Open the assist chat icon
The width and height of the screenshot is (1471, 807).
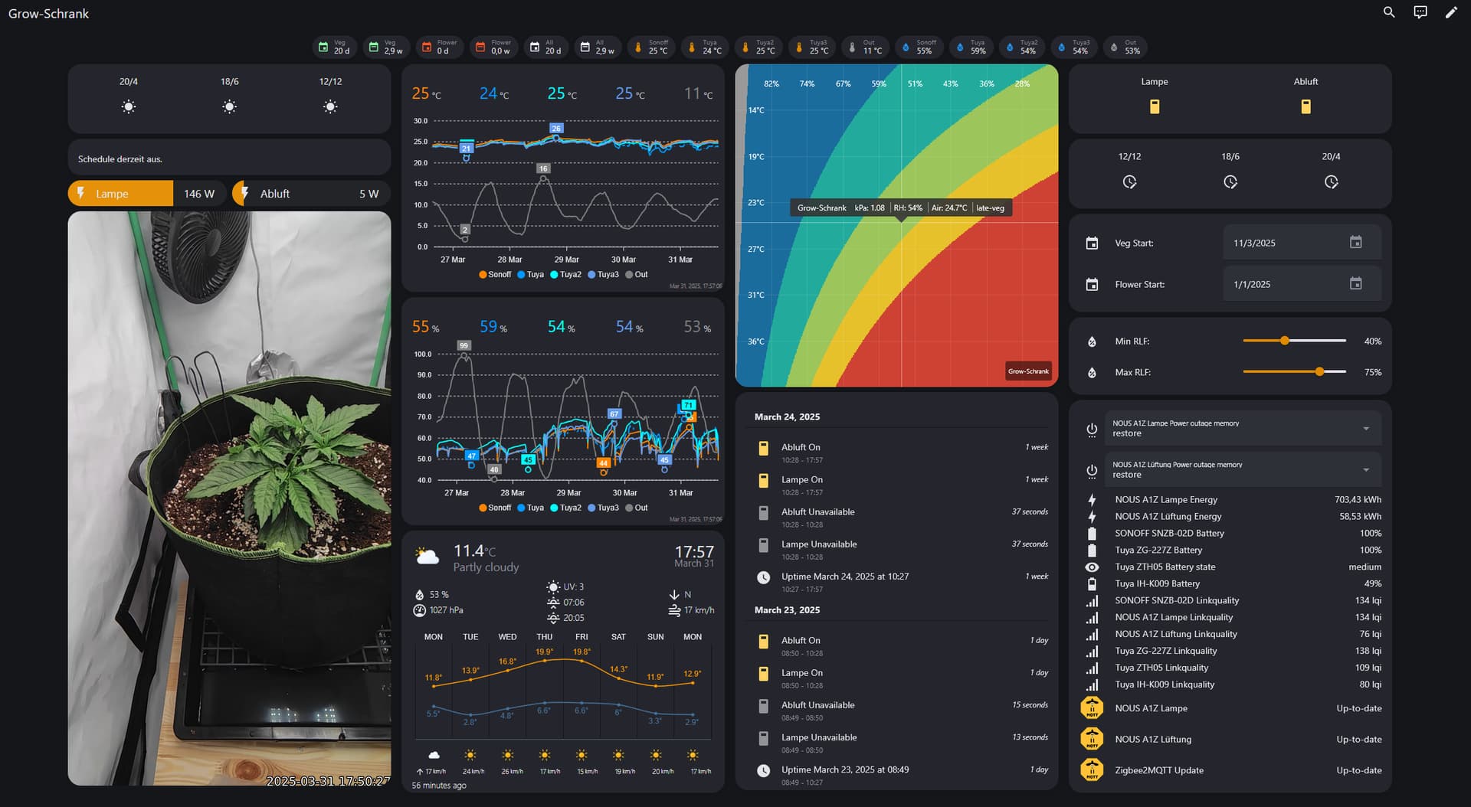[x=1420, y=12]
